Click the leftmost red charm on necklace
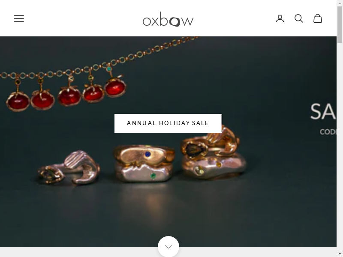This screenshot has width=343, height=257. point(18,100)
